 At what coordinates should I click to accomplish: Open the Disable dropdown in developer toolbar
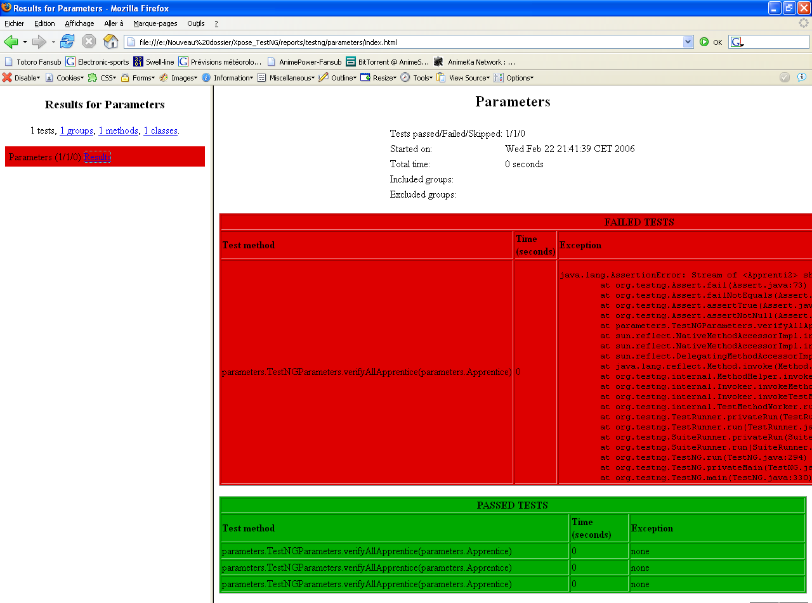pyautogui.click(x=22, y=78)
